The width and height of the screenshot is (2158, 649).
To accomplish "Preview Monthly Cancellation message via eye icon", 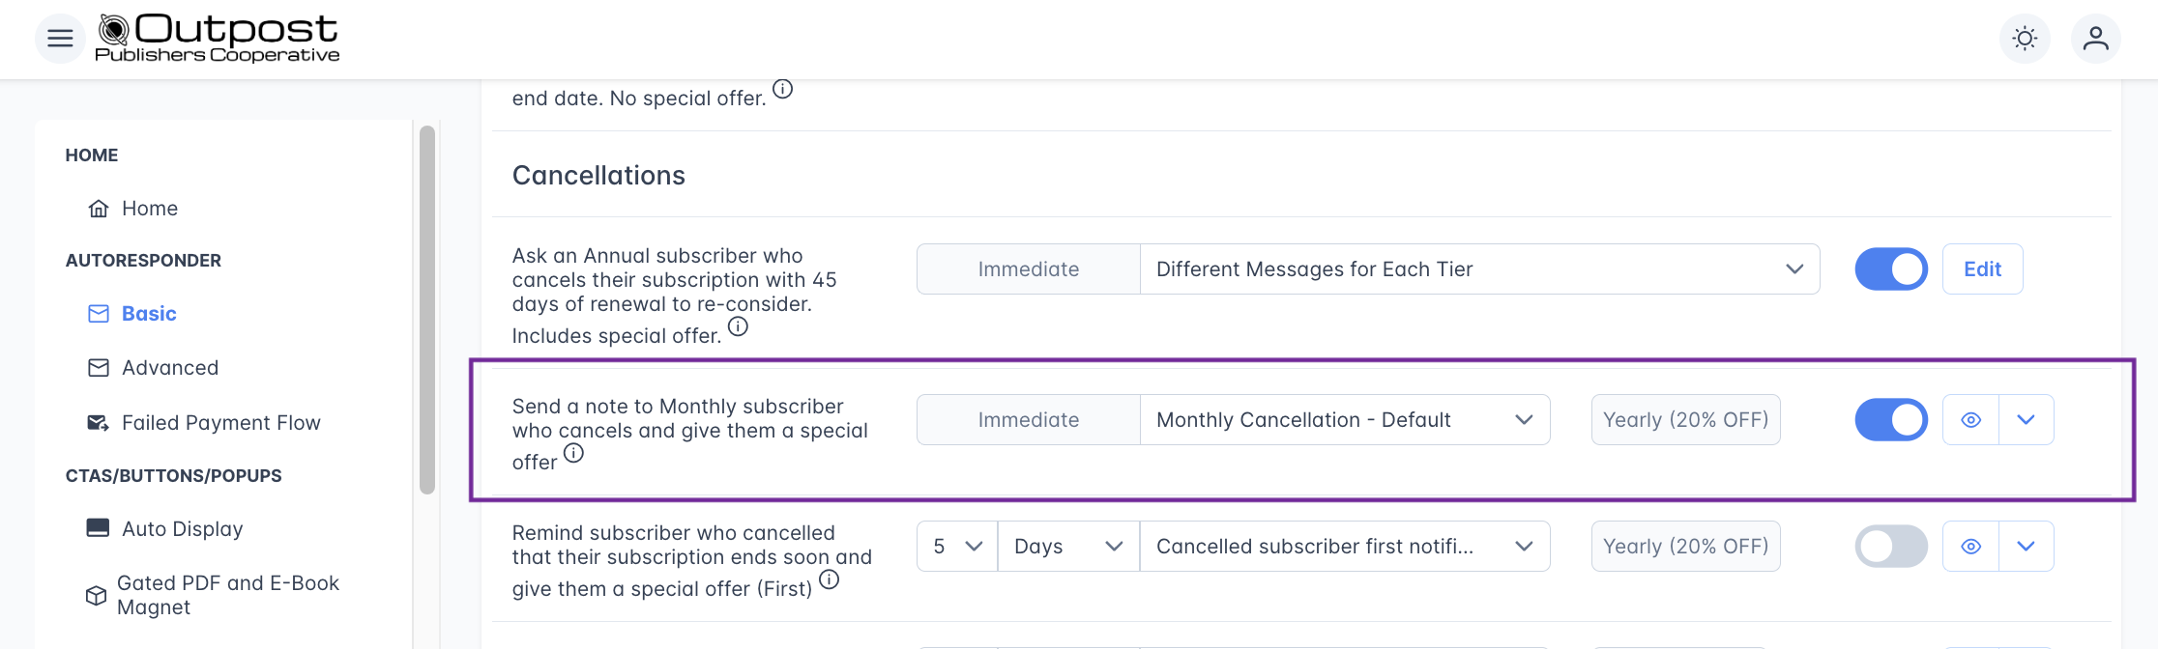I will point(1970,420).
